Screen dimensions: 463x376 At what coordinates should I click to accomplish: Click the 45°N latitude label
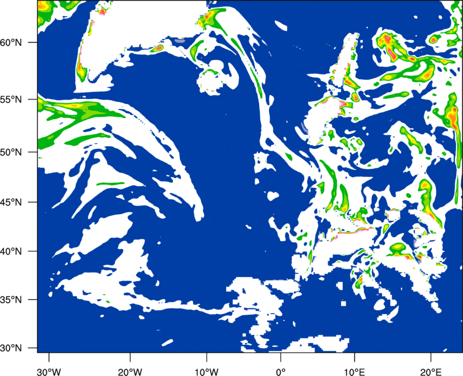coord(11,202)
